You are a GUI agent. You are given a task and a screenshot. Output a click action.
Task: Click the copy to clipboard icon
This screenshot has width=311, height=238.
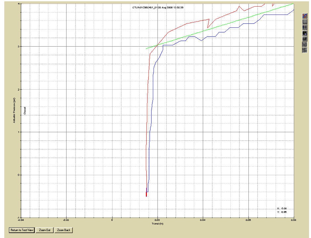point(305,33)
